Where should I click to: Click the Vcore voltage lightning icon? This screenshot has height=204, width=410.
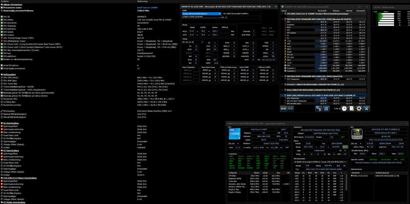click(285, 46)
